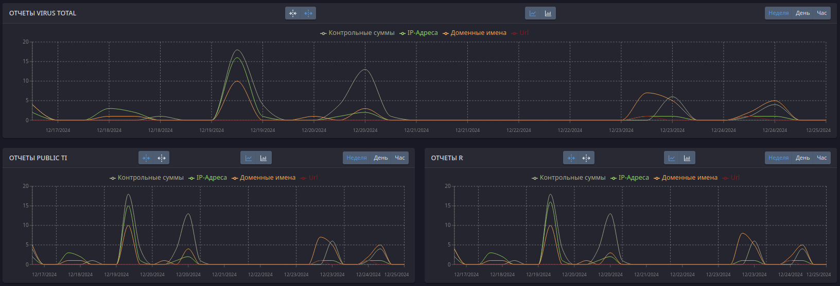The width and height of the screenshot is (840, 286).
Task: Shrink the Public TI panel using inward arrows
Action: click(x=146, y=158)
